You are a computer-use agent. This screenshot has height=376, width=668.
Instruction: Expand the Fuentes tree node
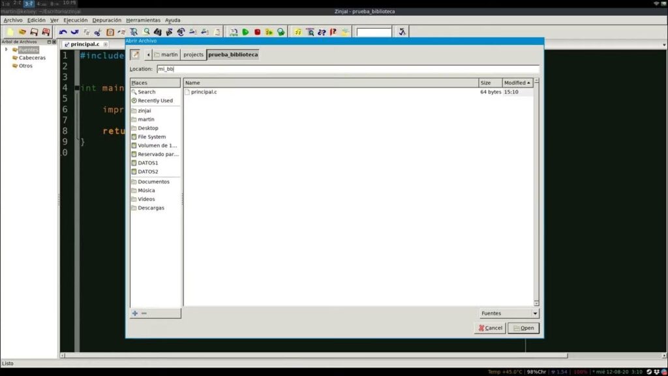coord(6,50)
